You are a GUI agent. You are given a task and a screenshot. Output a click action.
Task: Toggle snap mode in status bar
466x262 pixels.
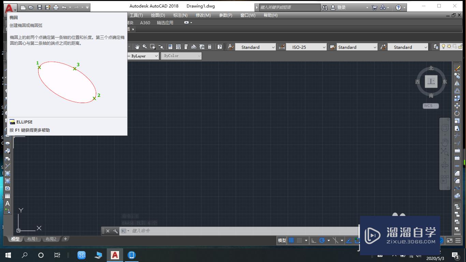pos(299,241)
